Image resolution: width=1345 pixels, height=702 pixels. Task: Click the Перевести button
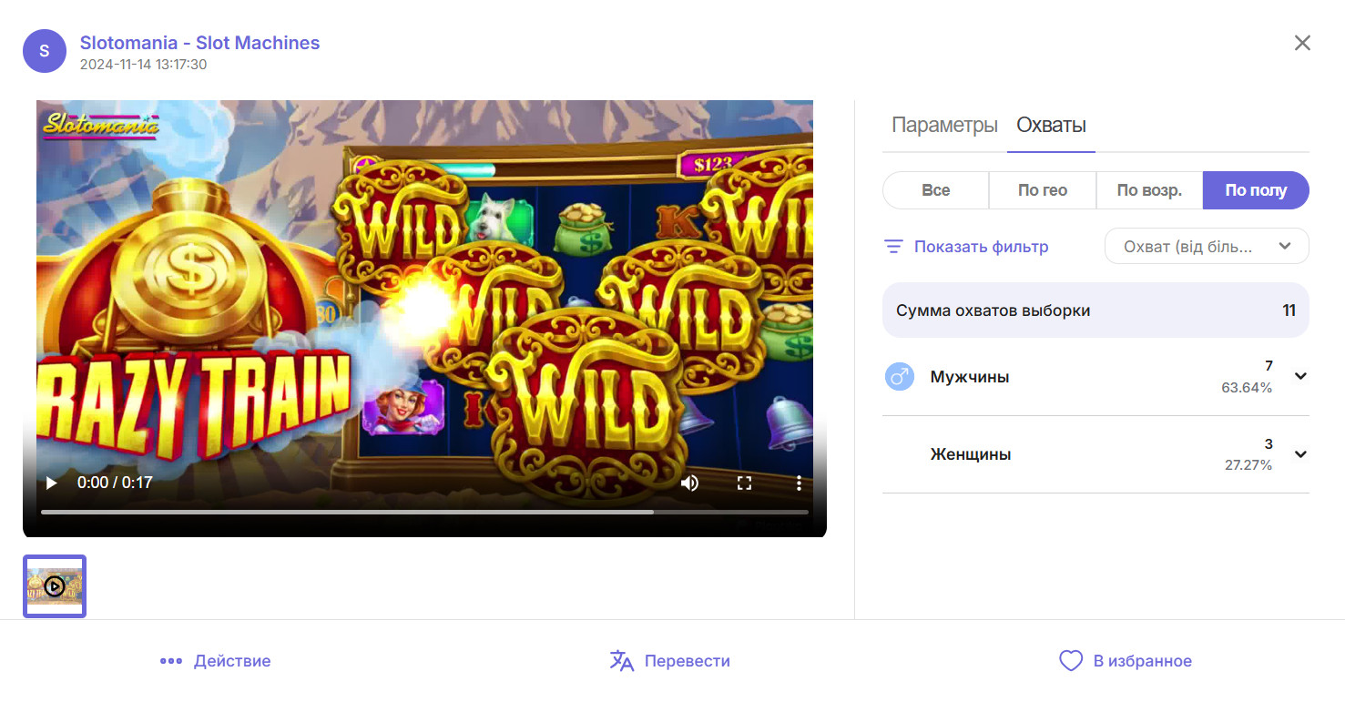tap(669, 661)
